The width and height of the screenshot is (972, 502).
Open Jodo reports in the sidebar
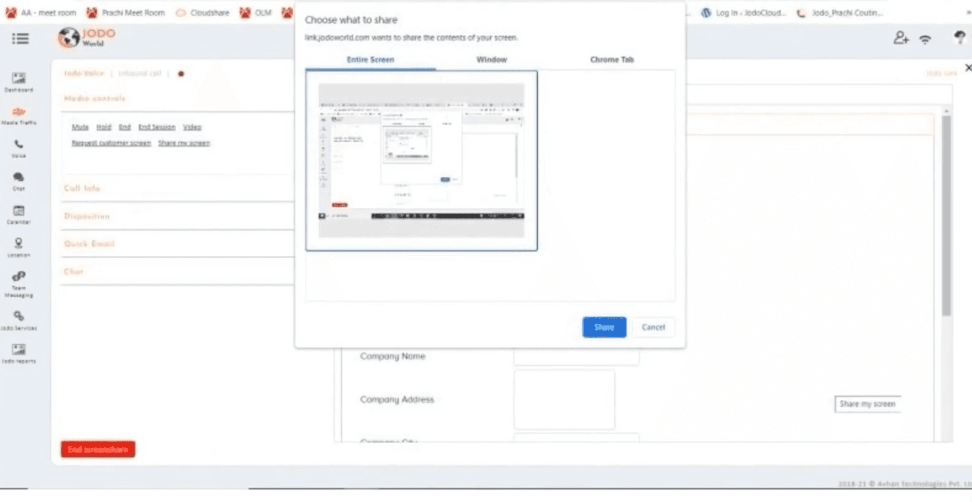point(19,353)
